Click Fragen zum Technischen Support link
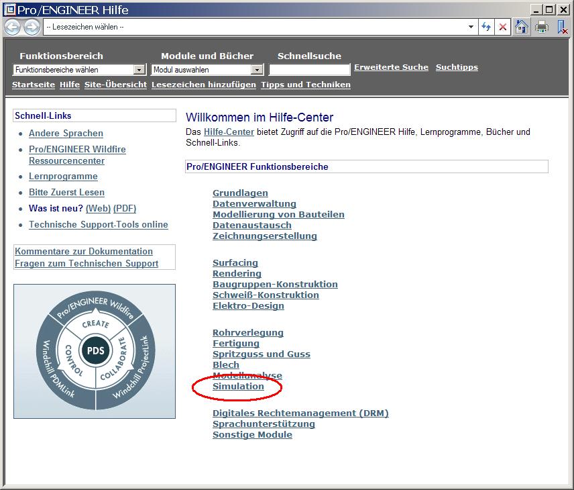The image size is (574, 490). tap(87, 264)
